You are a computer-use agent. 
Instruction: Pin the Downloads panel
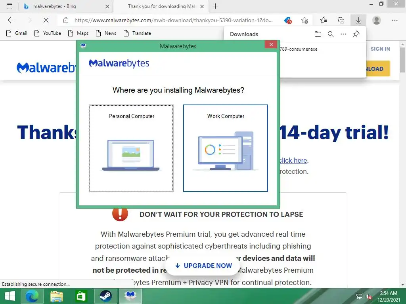356,34
